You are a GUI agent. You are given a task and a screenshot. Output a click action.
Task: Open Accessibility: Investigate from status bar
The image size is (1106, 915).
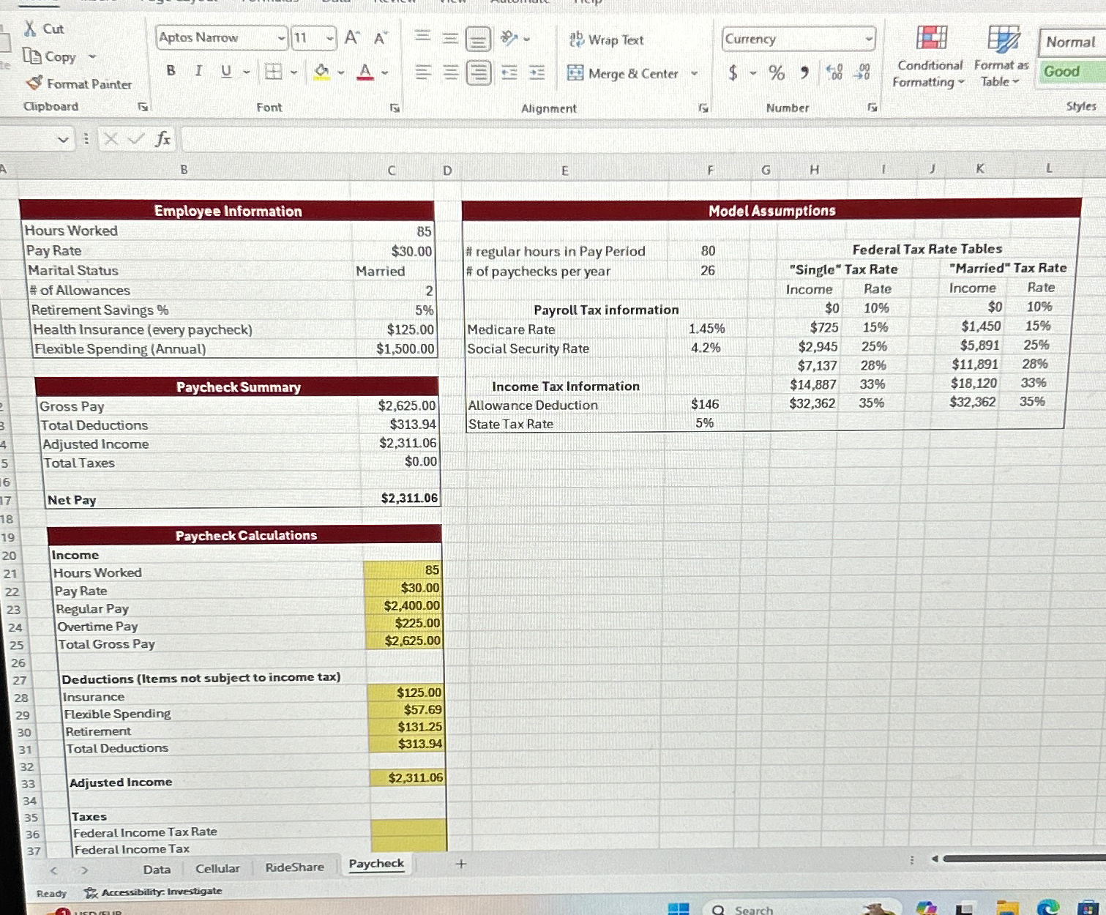pos(154,891)
